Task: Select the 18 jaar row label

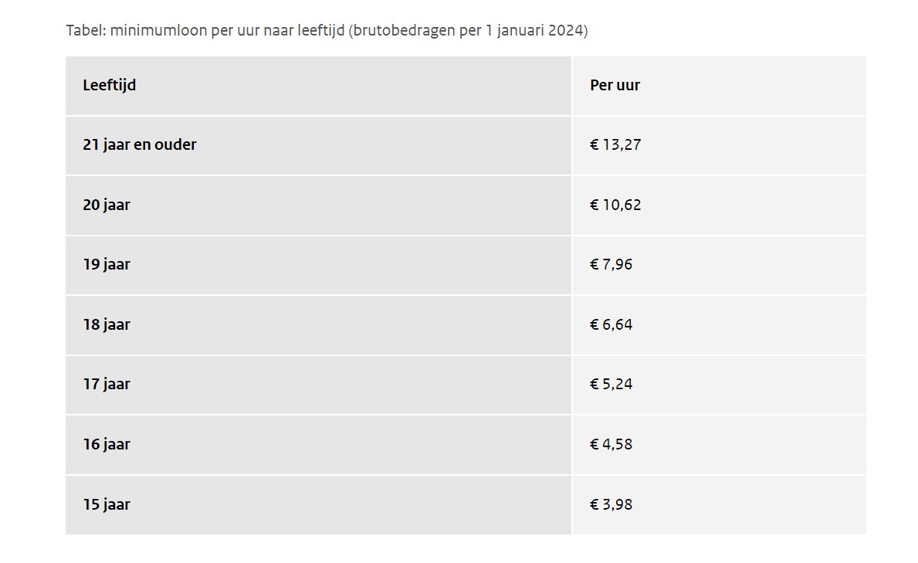Action: click(107, 324)
